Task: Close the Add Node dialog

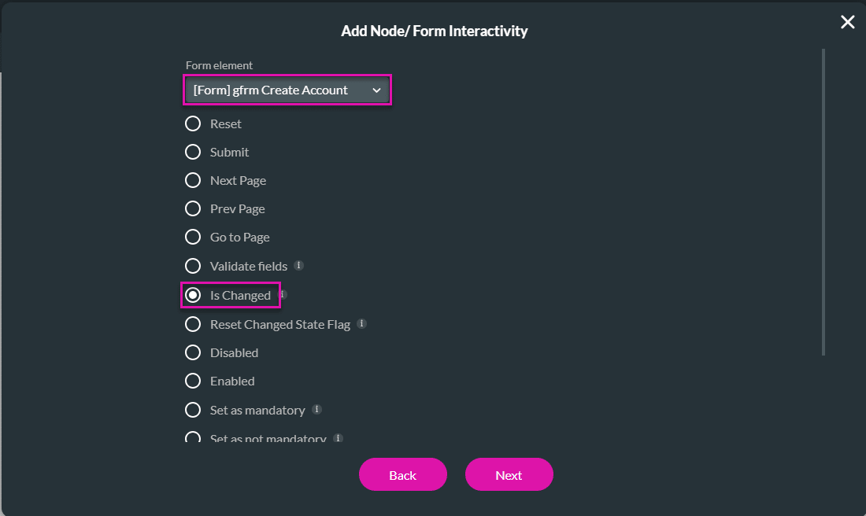Action: pyautogui.click(x=847, y=22)
